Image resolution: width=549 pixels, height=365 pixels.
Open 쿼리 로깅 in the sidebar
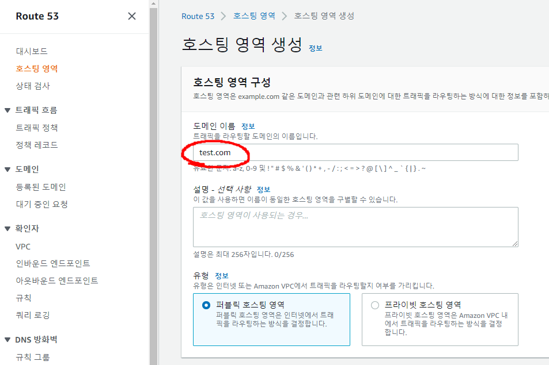33,315
